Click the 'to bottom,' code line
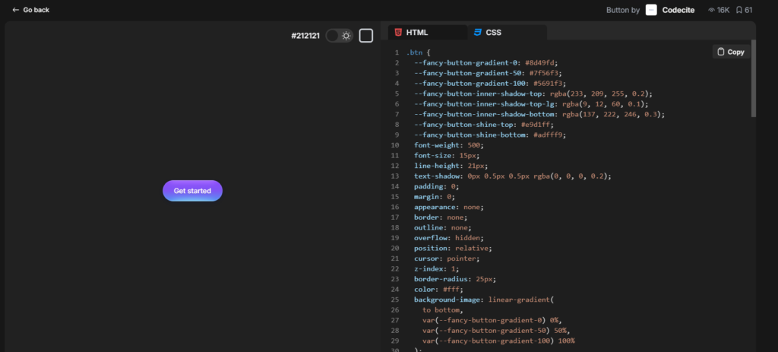The height and width of the screenshot is (352, 778). (x=443, y=310)
